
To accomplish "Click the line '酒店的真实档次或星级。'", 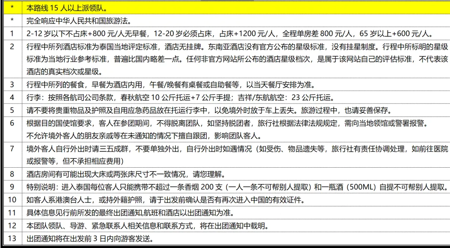I will pyautogui.click(x=64, y=72).
